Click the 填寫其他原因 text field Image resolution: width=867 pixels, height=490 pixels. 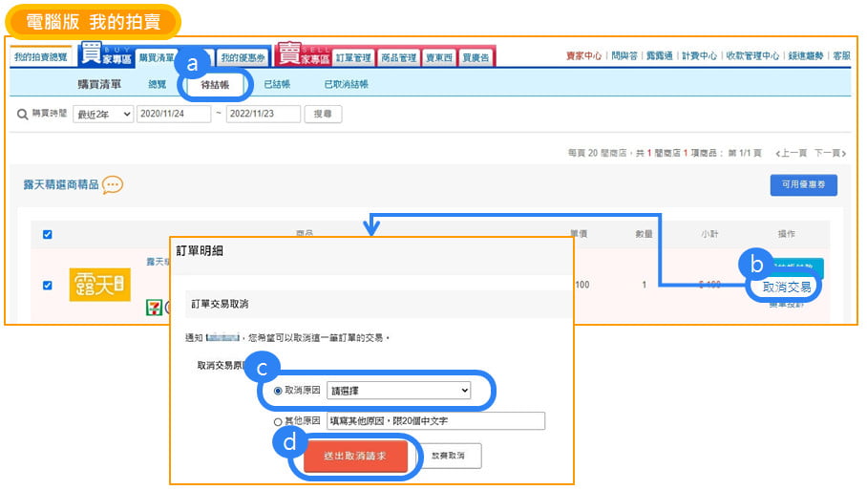[434, 421]
